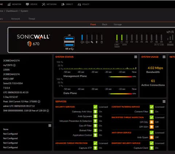Screen dimensions: 175x154
Task: Click the Content Filter status icon
Action: pyautogui.click(x=152, y=112)
